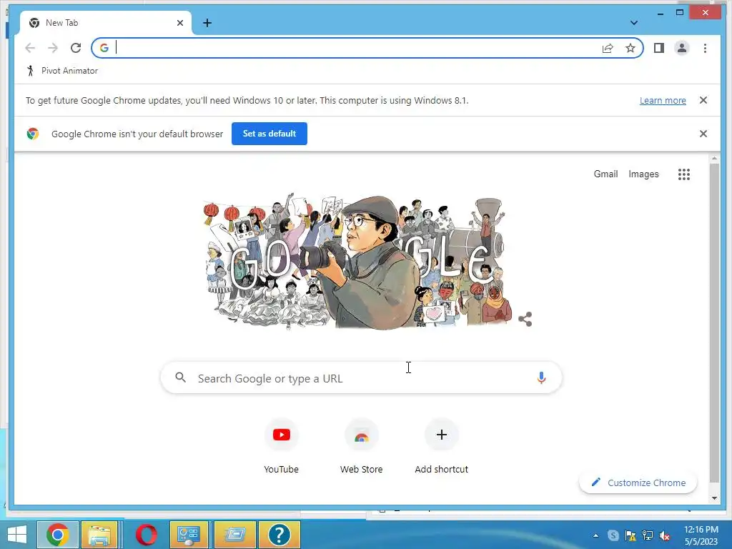Click the Learn more link
The image size is (732, 549).
pos(663,100)
